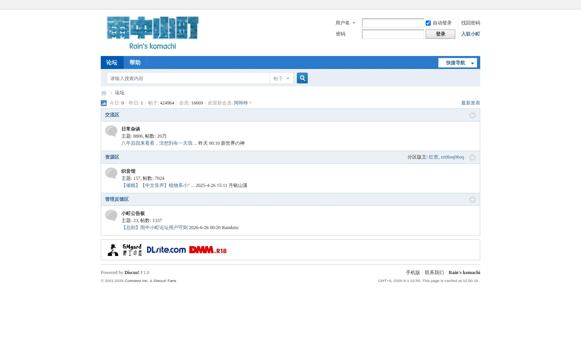
Task: Open the 用户名 login type dropdown
Action: [x=345, y=23]
